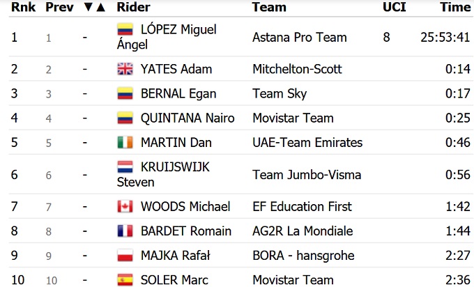The height and width of the screenshot is (287, 474).
Task: Open rider QUINTANA Nairo's profile
Action: pos(188,118)
